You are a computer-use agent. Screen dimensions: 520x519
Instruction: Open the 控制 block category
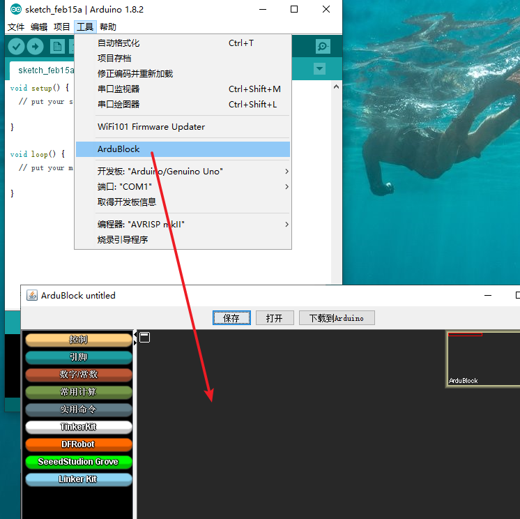tap(79, 340)
